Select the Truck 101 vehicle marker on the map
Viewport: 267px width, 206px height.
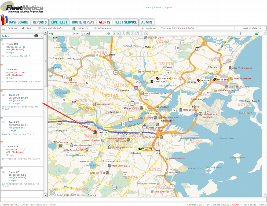point(214,79)
